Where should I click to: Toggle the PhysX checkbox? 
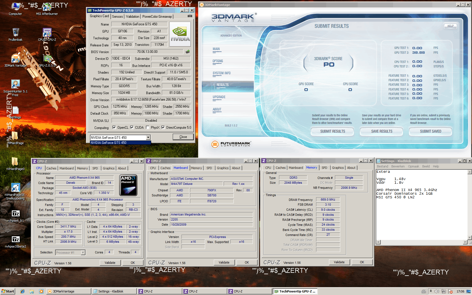click(147, 128)
